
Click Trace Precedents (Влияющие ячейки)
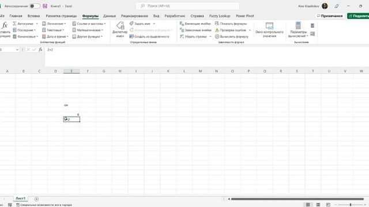click(x=195, y=24)
